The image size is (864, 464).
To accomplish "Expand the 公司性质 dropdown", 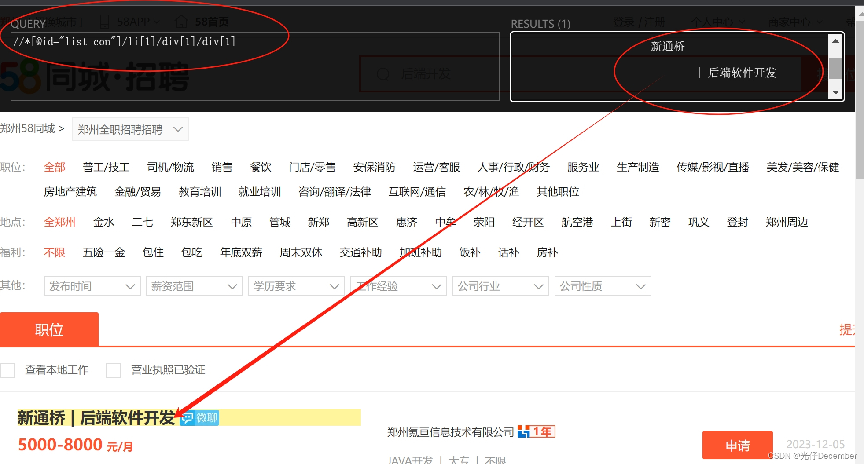I will click(603, 286).
